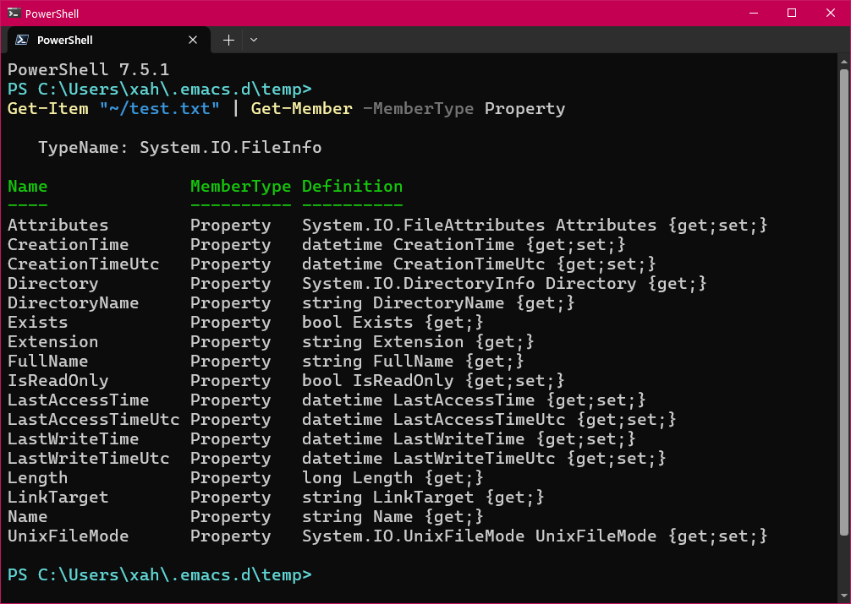Click the "long Length {get;}" definition
851x604 pixels.
[x=393, y=478]
